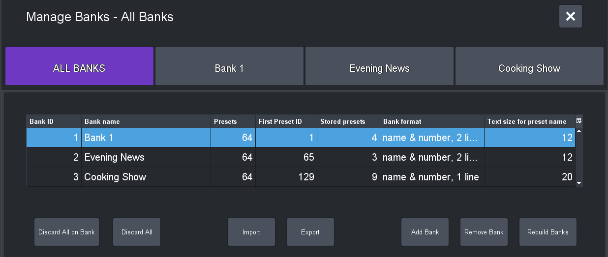Sort by Bank ID column header
The width and height of the screenshot is (608, 257).
click(54, 121)
